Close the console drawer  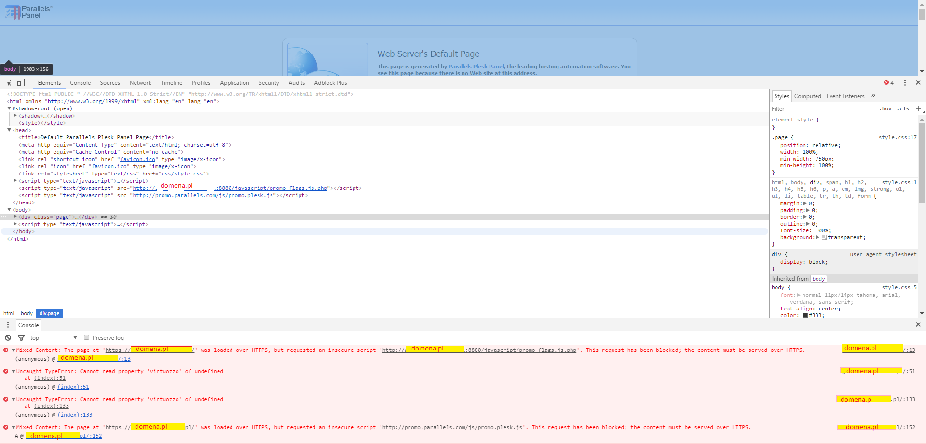(918, 325)
